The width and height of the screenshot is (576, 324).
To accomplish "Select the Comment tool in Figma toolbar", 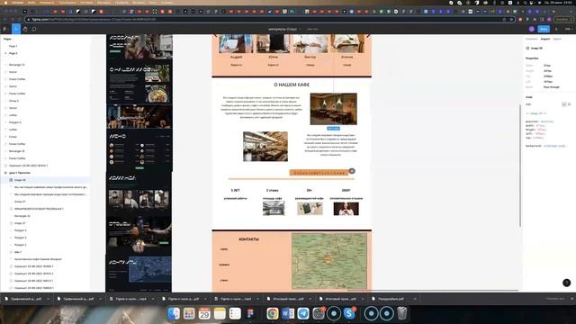I will tap(34, 29).
